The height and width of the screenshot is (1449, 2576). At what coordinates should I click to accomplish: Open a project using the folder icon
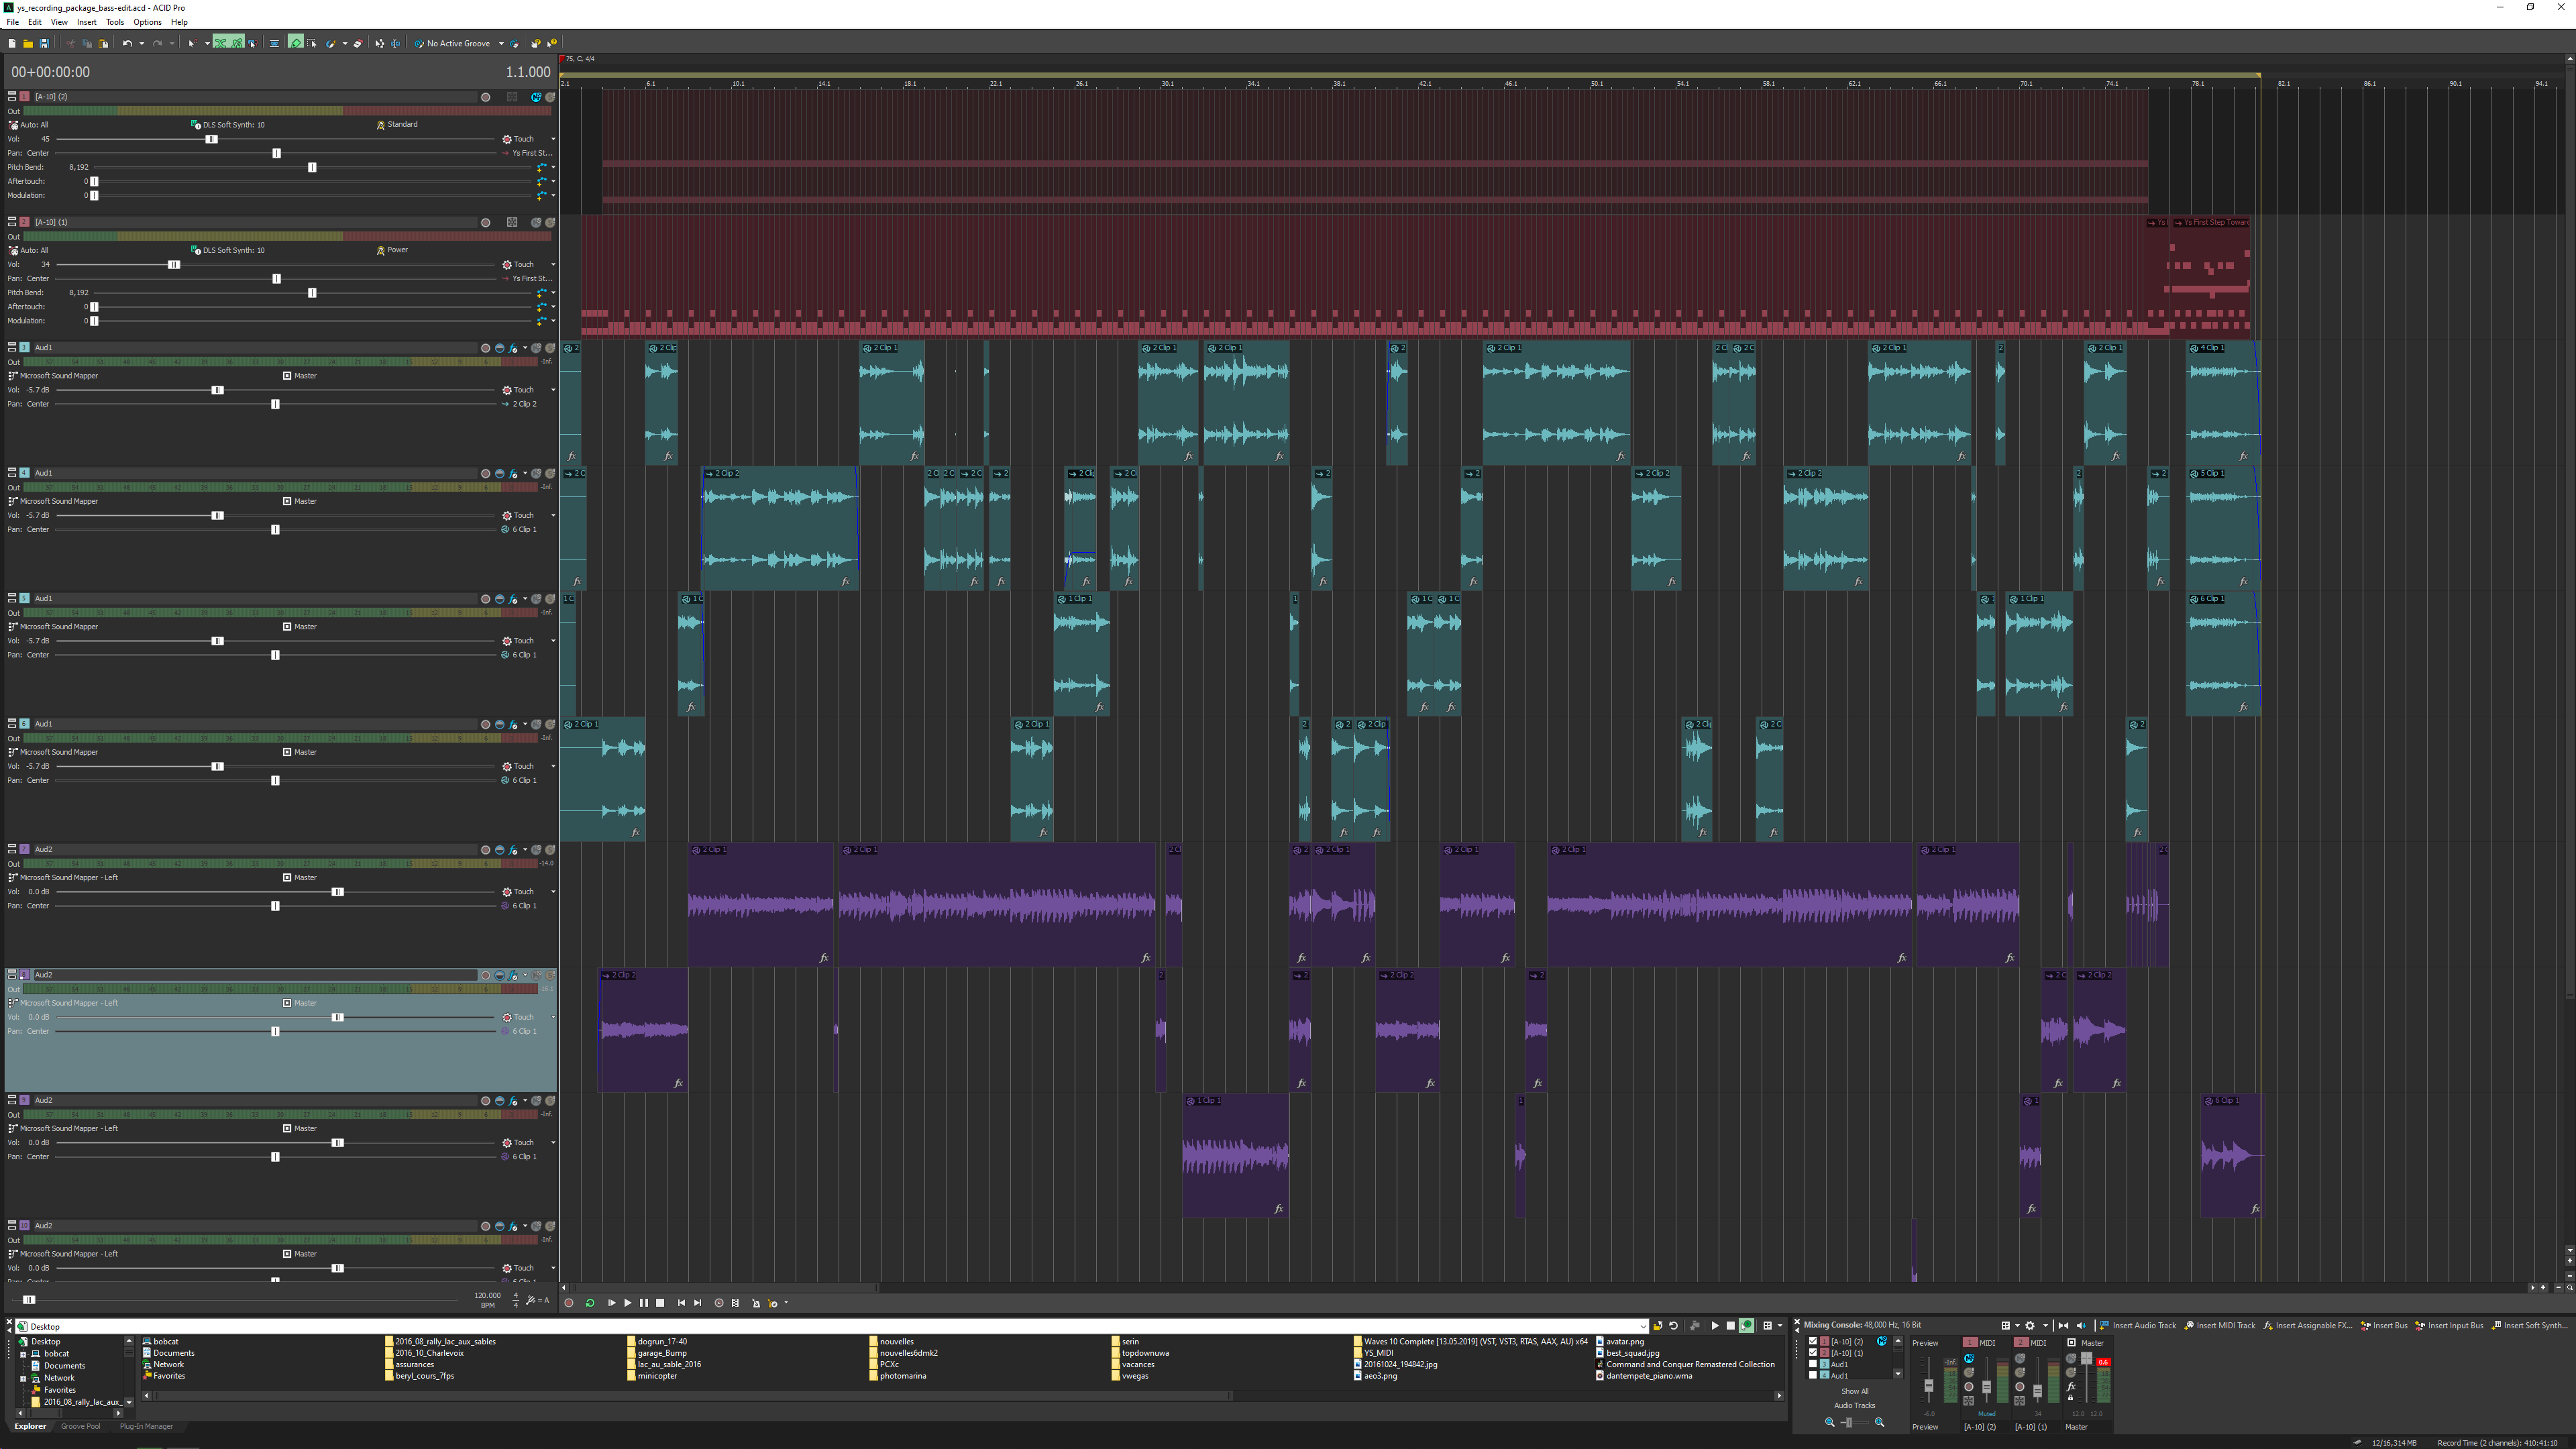(28, 43)
